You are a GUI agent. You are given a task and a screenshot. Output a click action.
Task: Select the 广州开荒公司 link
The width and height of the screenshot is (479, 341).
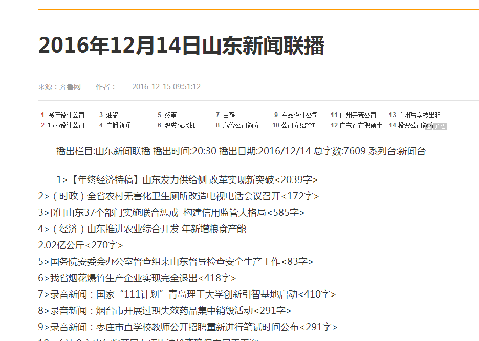point(358,116)
